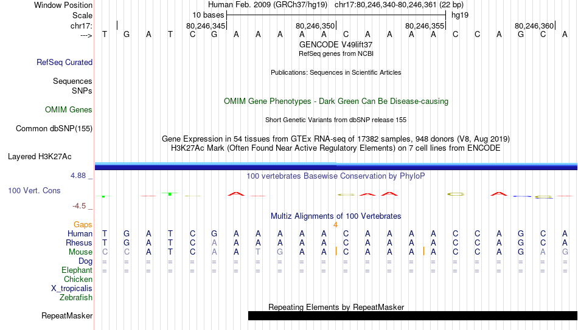Click the orange gap count 4

click(x=335, y=225)
